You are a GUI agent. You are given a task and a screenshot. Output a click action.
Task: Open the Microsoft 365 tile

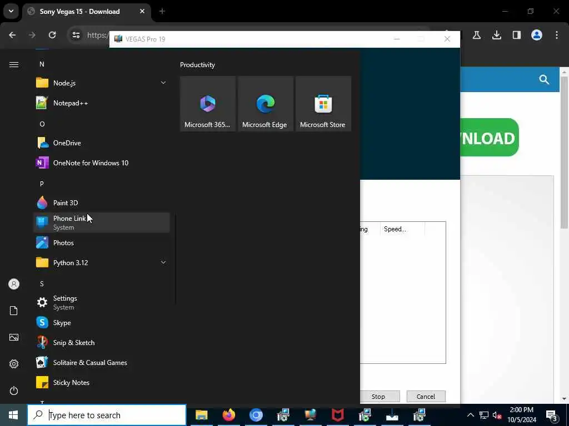click(208, 104)
